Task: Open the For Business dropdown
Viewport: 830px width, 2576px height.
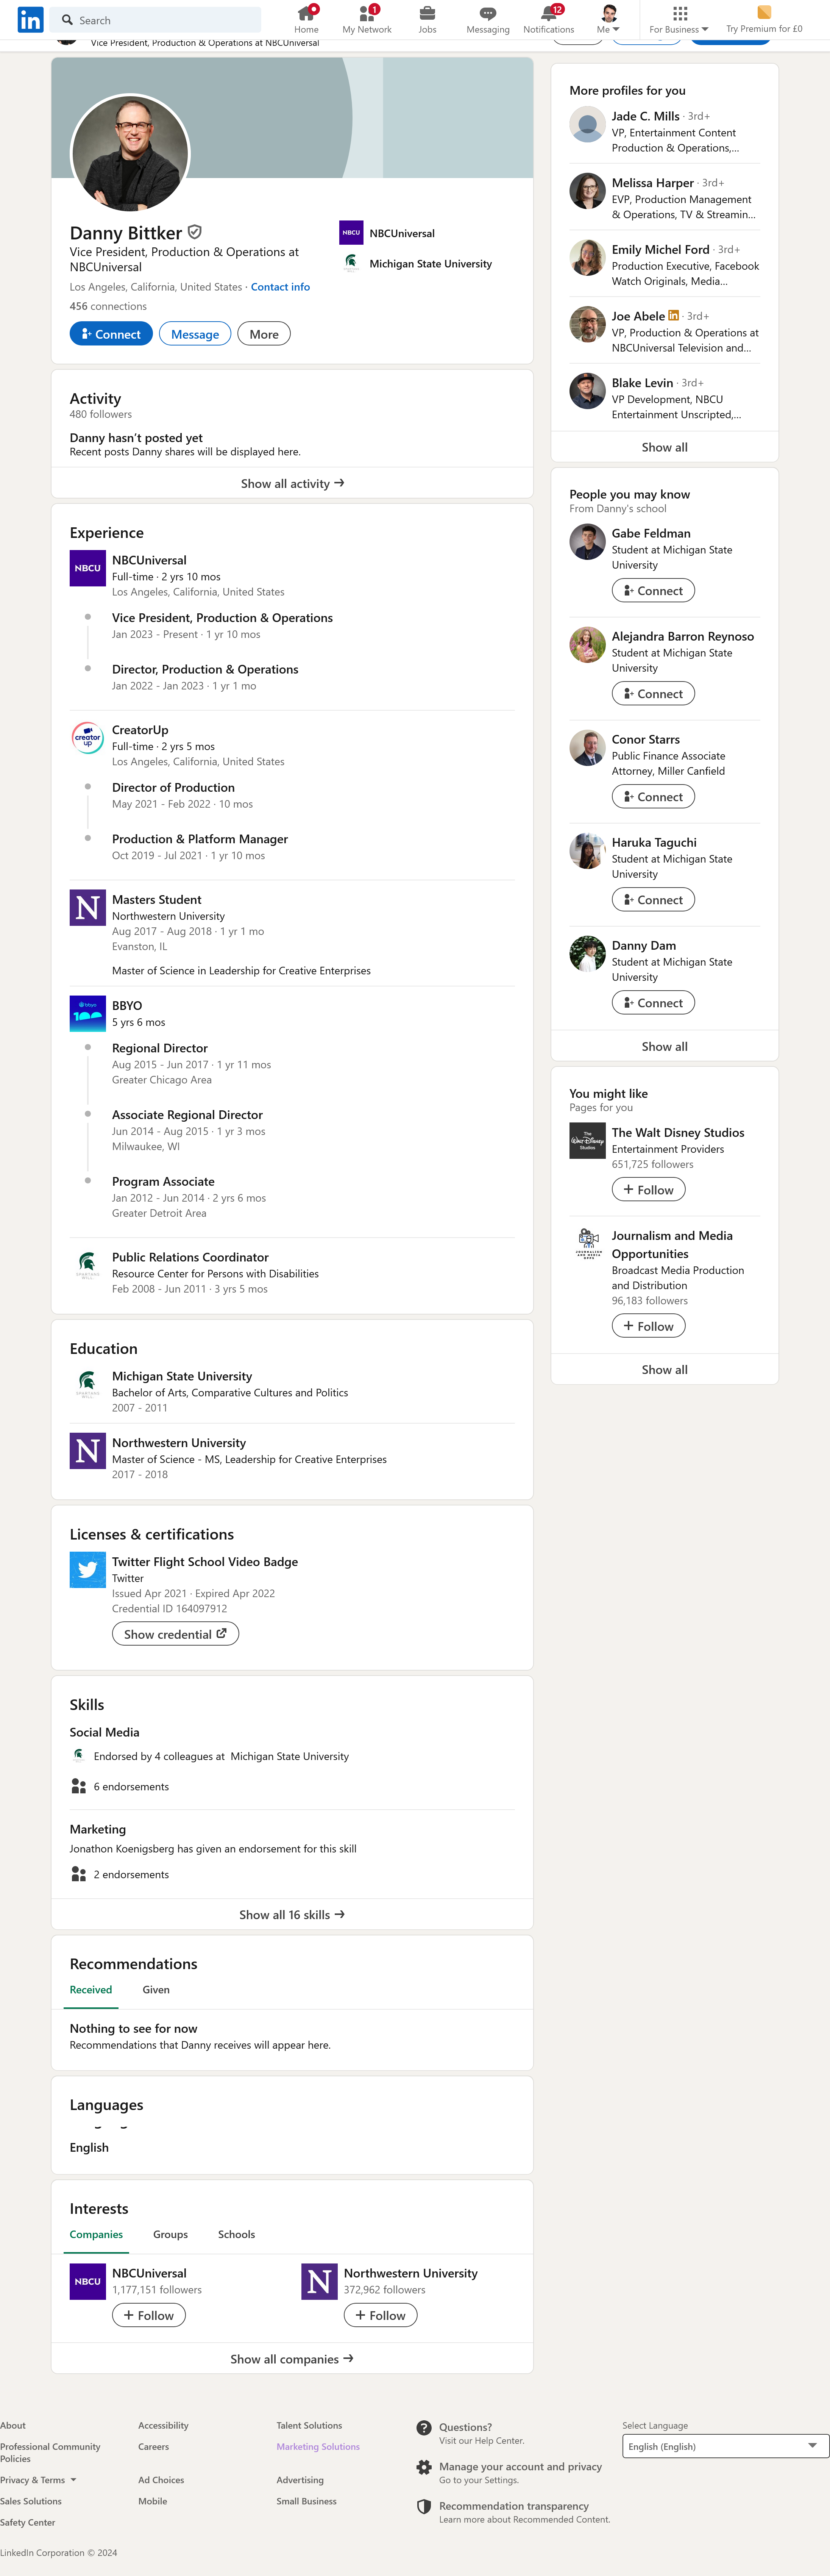Action: pyautogui.click(x=679, y=19)
